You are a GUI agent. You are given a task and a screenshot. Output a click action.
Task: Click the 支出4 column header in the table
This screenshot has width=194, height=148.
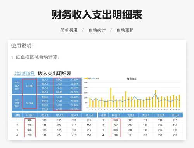click(175, 115)
